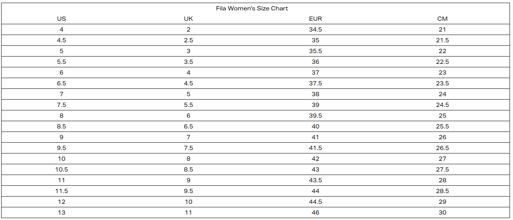Click EUR size 44.5 cell
Screen dimensions: 513x220
(315, 202)
